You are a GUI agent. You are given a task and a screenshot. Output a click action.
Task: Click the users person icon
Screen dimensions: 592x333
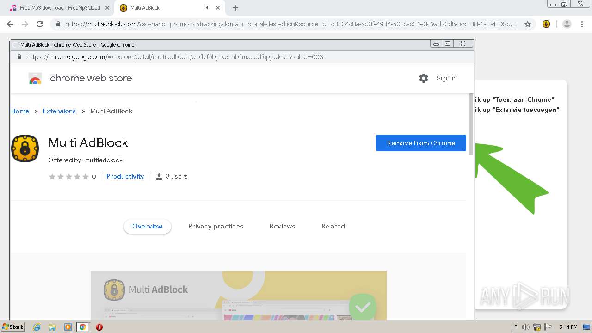tap(159, 176)
